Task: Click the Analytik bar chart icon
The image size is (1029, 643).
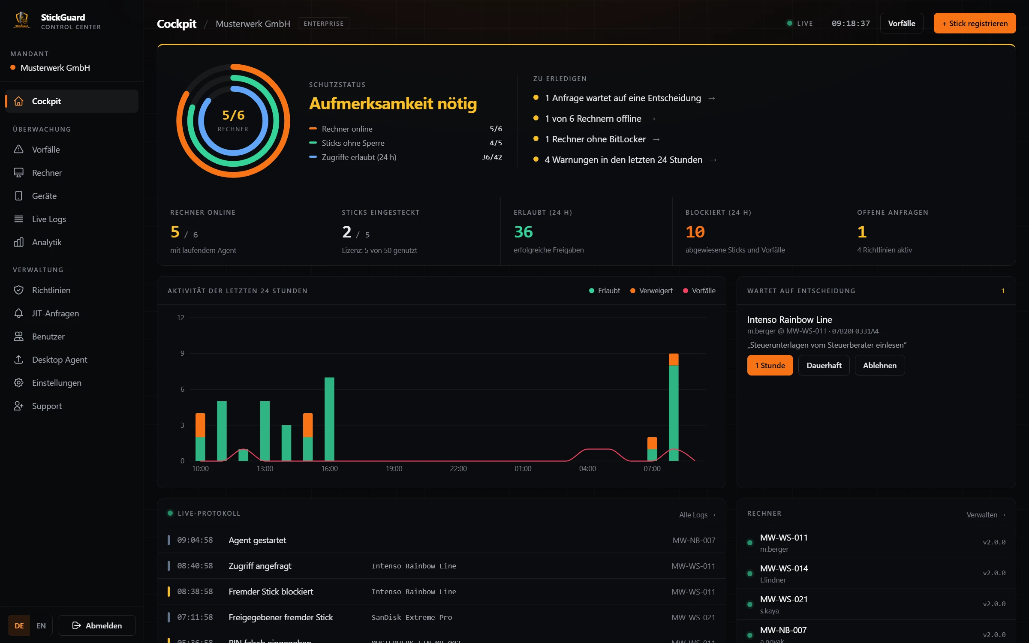Action: tap(18, 242)
